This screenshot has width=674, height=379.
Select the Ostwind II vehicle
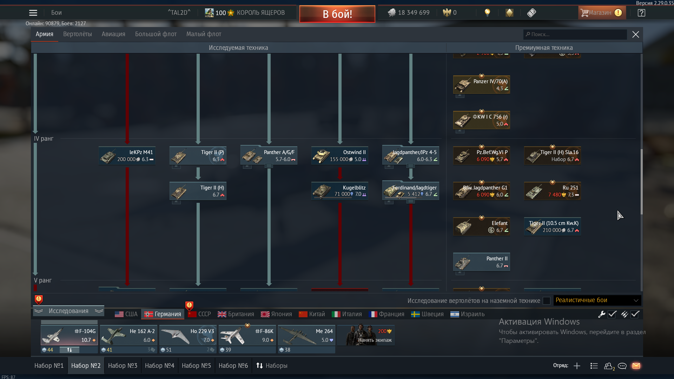pyautogui.click(x=340, y=156)
